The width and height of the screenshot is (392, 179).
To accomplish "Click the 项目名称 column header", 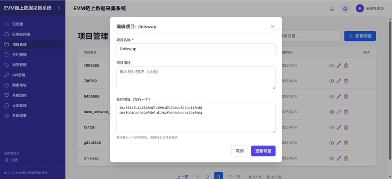I will click(x=90, y=53).
